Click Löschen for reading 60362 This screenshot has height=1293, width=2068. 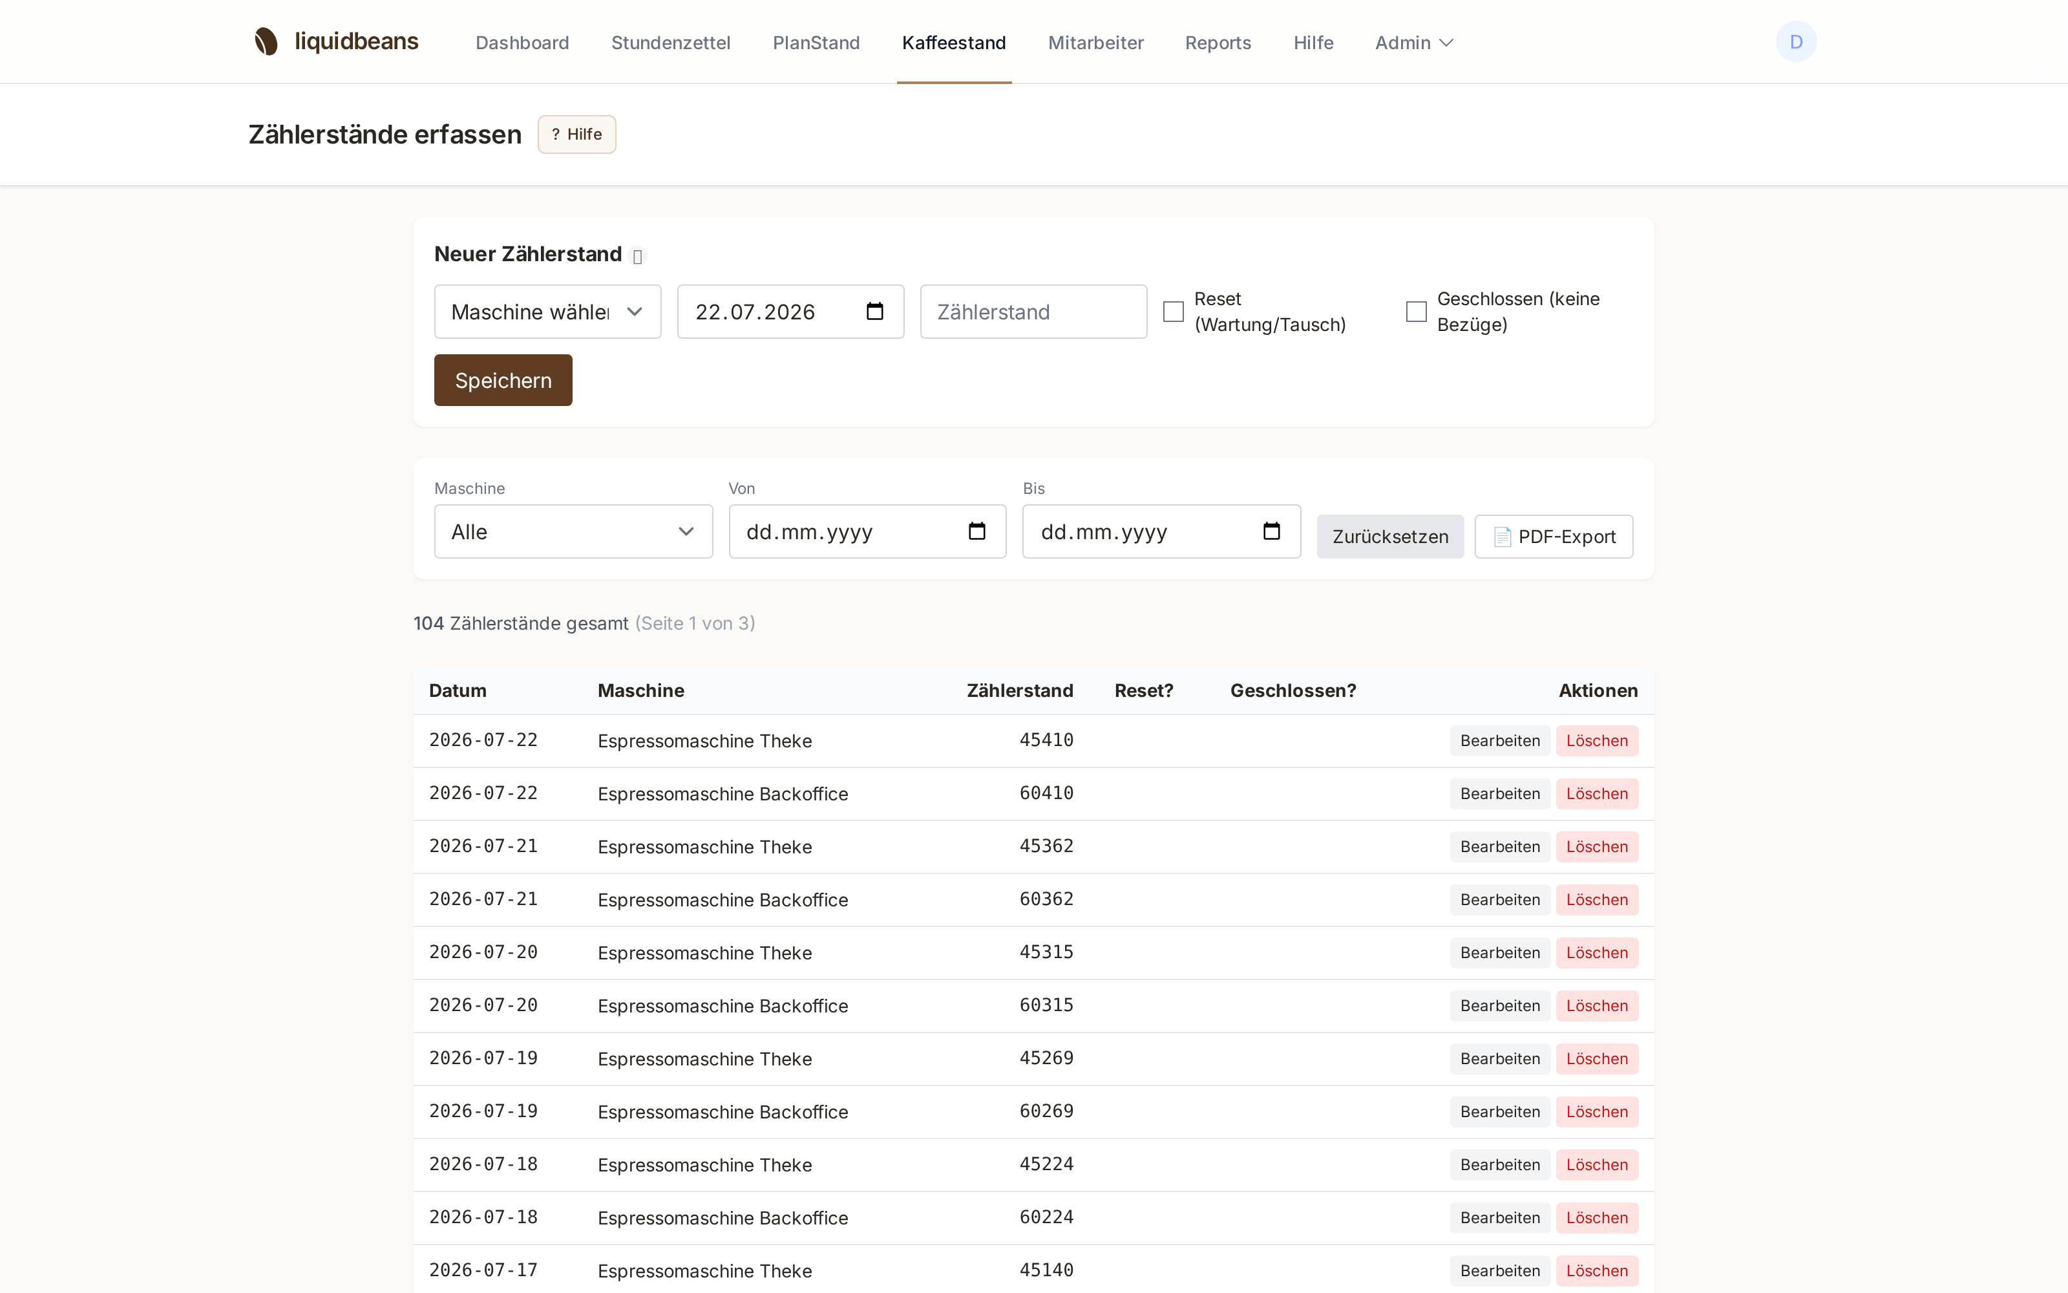1597,900
